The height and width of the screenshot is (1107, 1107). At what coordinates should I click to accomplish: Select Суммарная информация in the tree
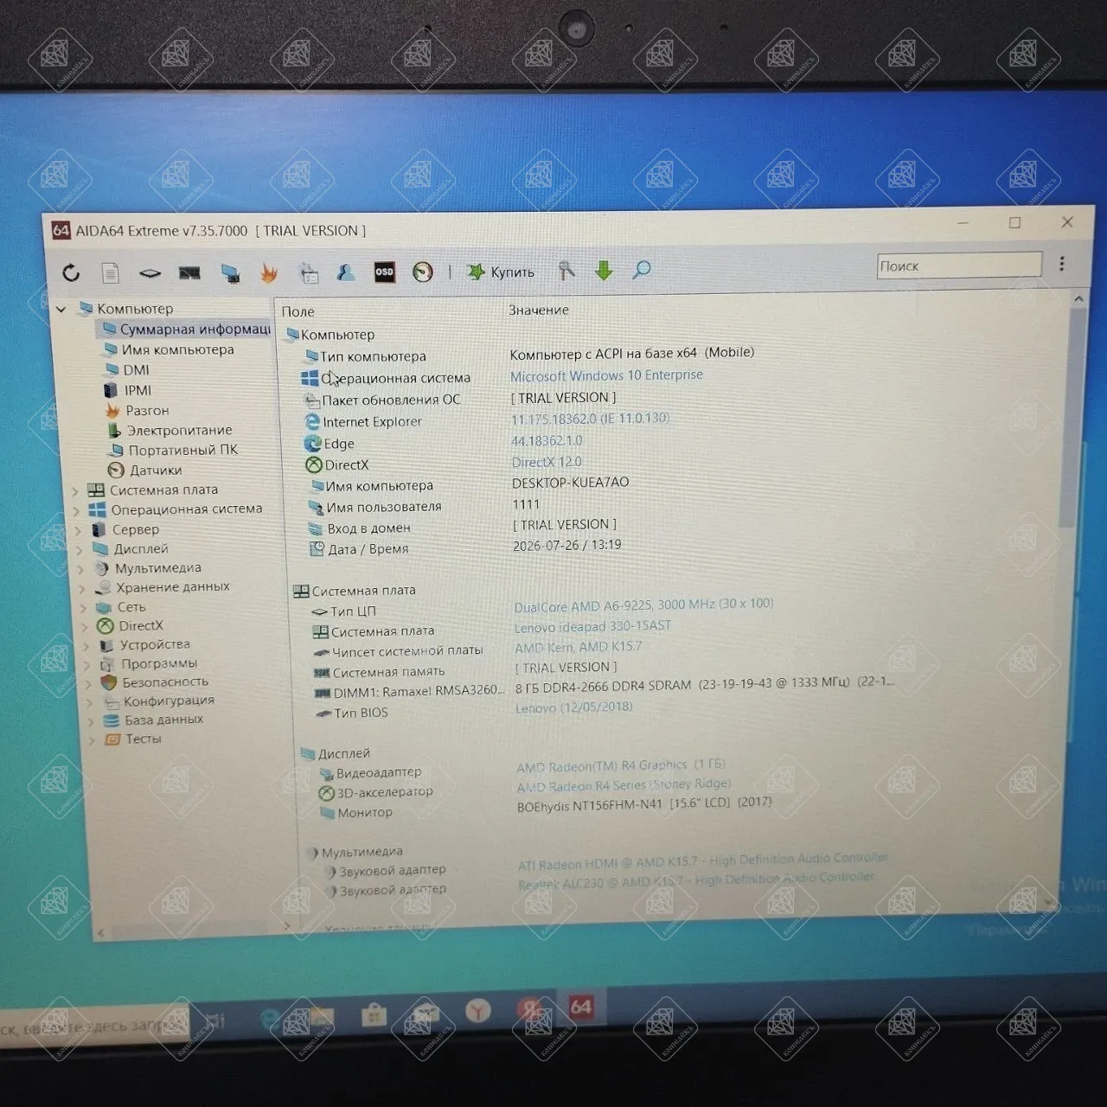tap(186, 330)
